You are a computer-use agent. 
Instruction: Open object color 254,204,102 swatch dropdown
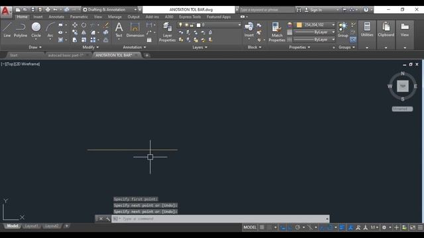pos(314,25)
